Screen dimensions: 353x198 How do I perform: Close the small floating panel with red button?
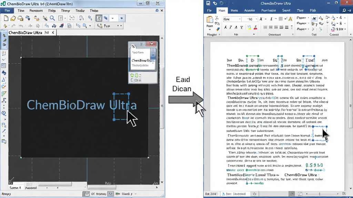tap(151, 44)
